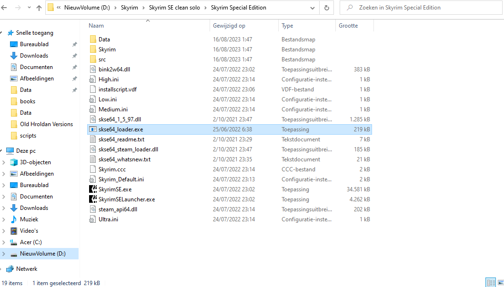The width and height of the screenshot is (504, 287).
Task: Click 34.581 kB size of SkyrimSE.exe
Action: pyautogui.click(x=358, y=189)
